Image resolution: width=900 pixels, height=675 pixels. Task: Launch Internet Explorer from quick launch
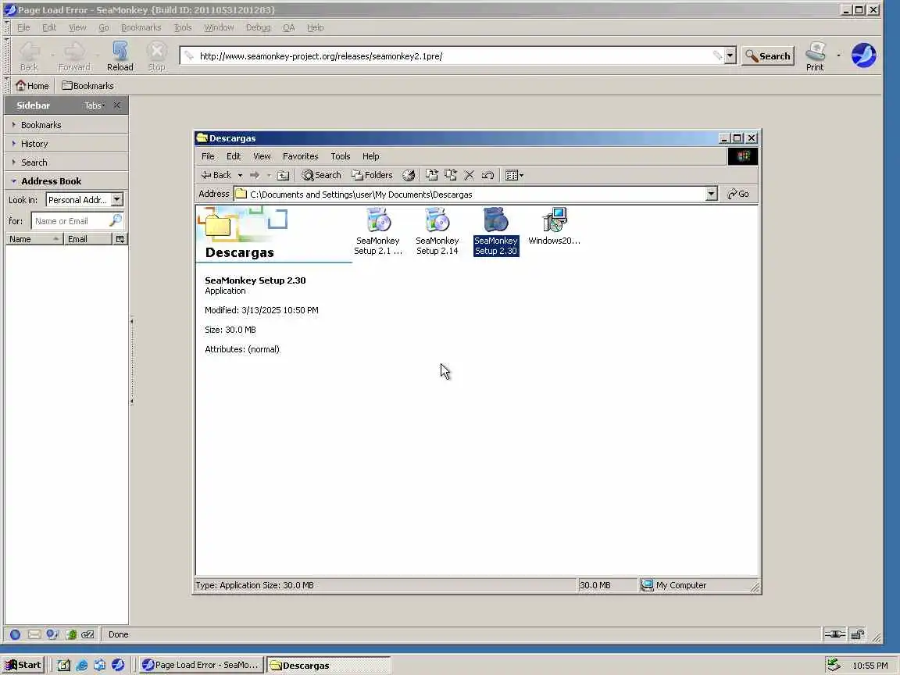82,666
